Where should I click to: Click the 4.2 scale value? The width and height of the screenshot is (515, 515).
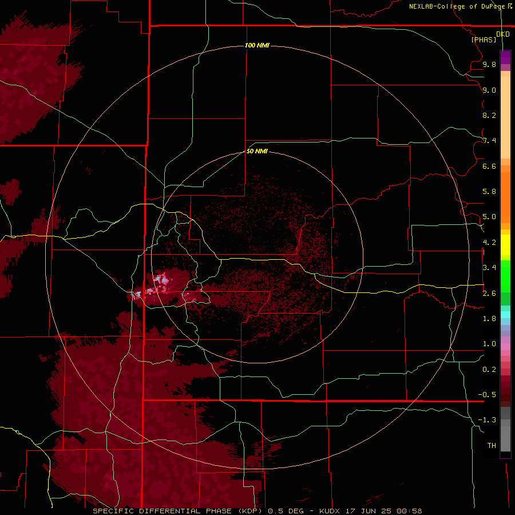(489, 243)
